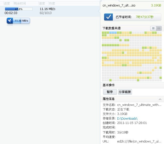Click the 11.16 MB/s speed in list row

(48, 9)
